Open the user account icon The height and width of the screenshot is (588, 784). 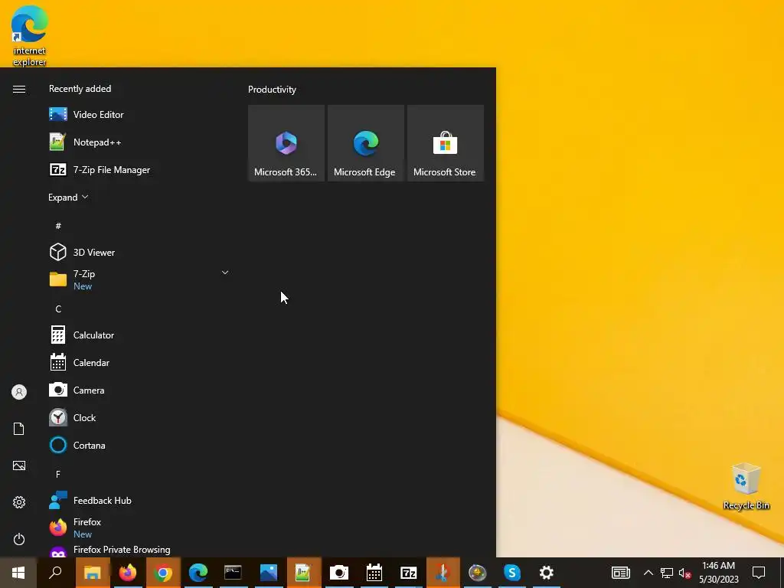pos(19,392)
